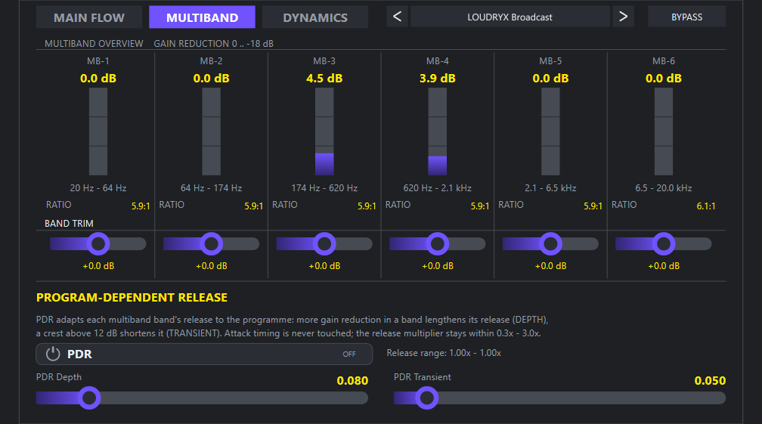The width and height of the screenshot is (762, 424).
Task: Click the Release range 1.00x - 1.00x text
Action: click(x=444, y=353)
